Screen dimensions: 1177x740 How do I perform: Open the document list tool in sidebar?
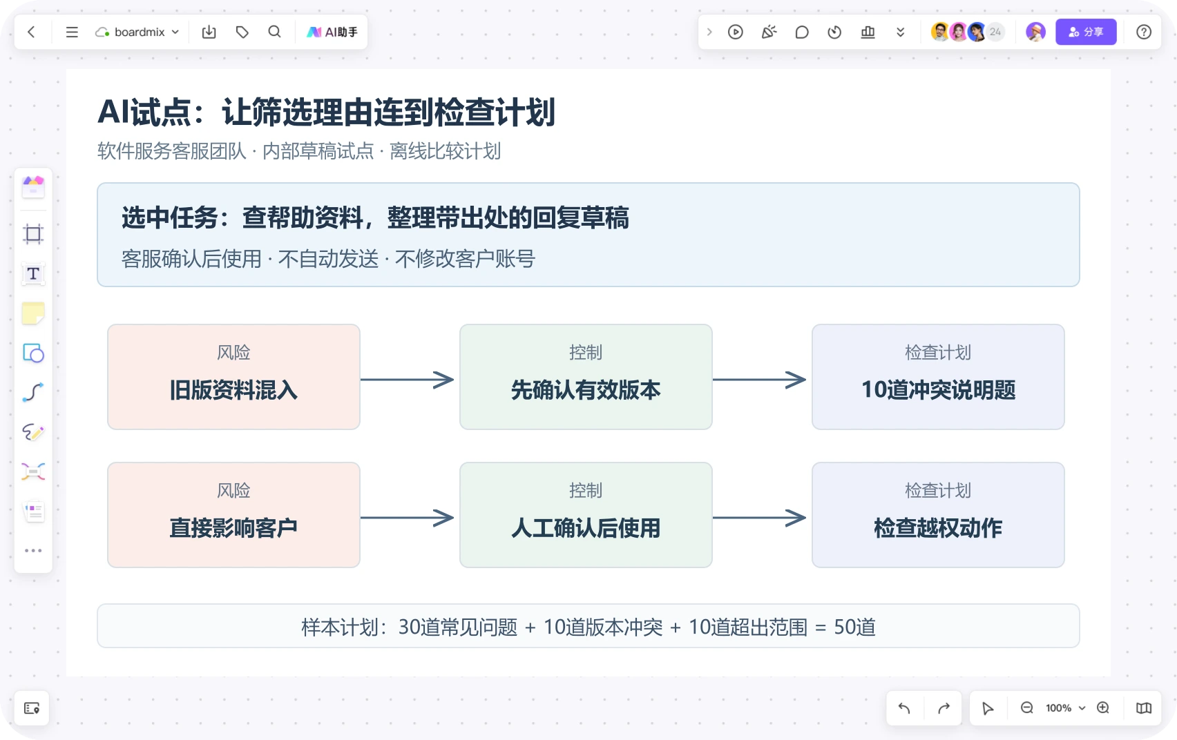point(33,512)
